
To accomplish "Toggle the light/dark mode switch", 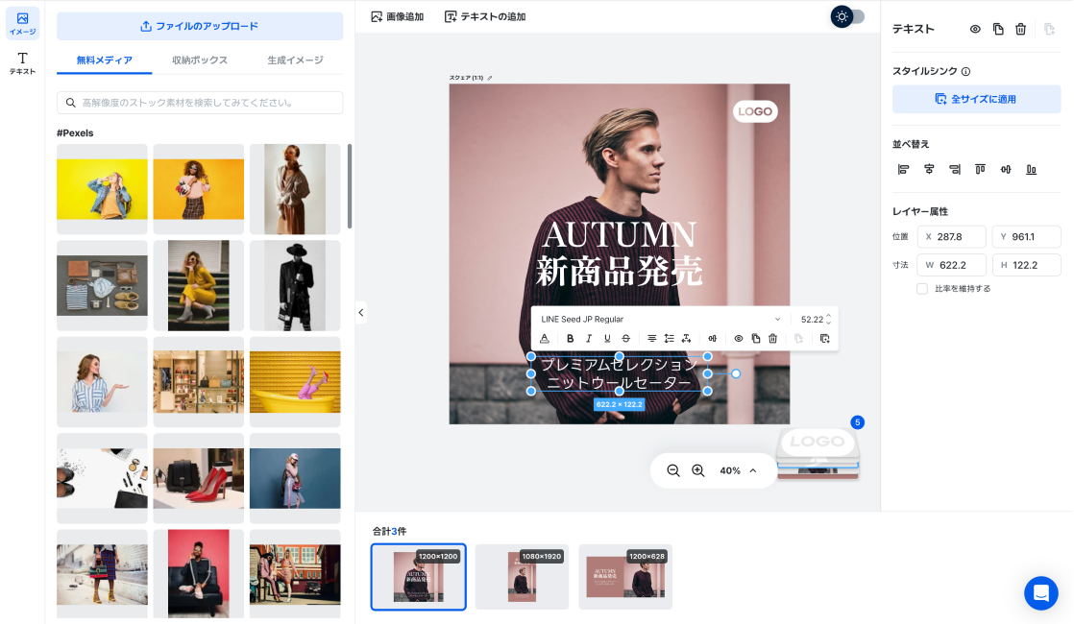I will pyautogui.click(x=848, y=16).
